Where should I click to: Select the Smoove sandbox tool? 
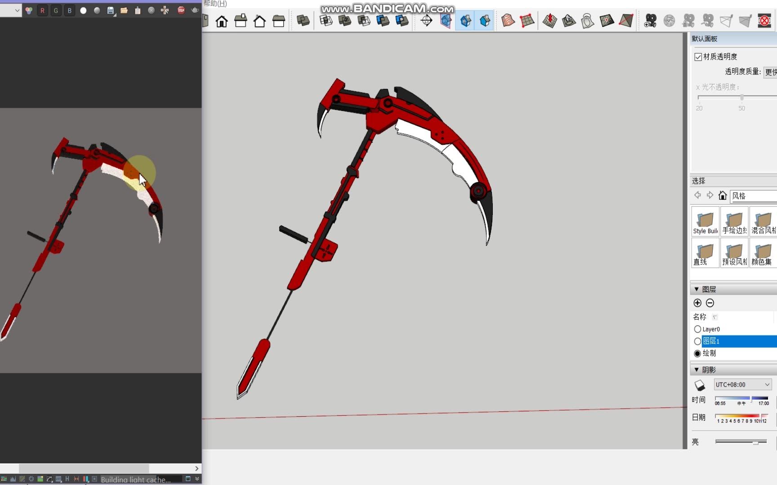549,21
